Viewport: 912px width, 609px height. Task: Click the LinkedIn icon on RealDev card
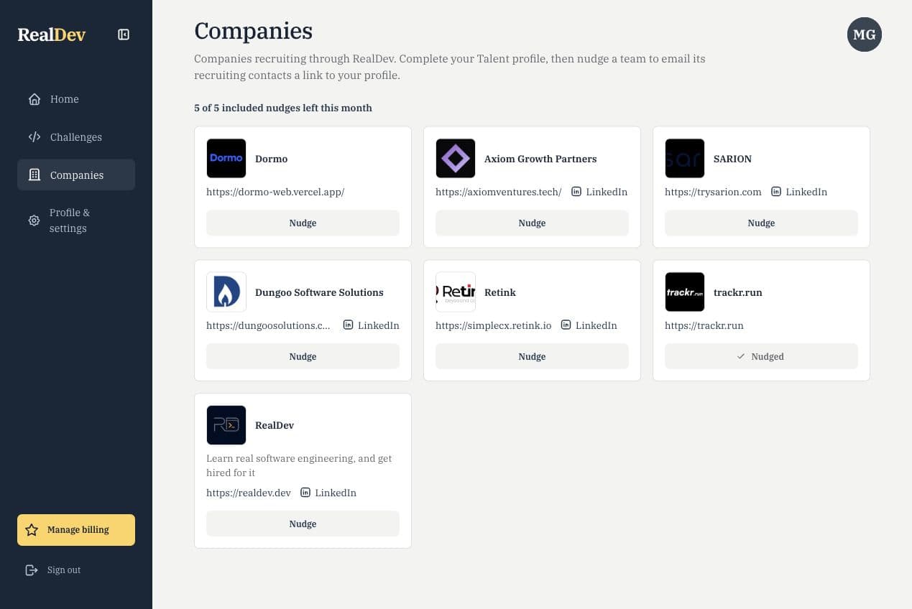pyautogui.click(x=305, y=493)
